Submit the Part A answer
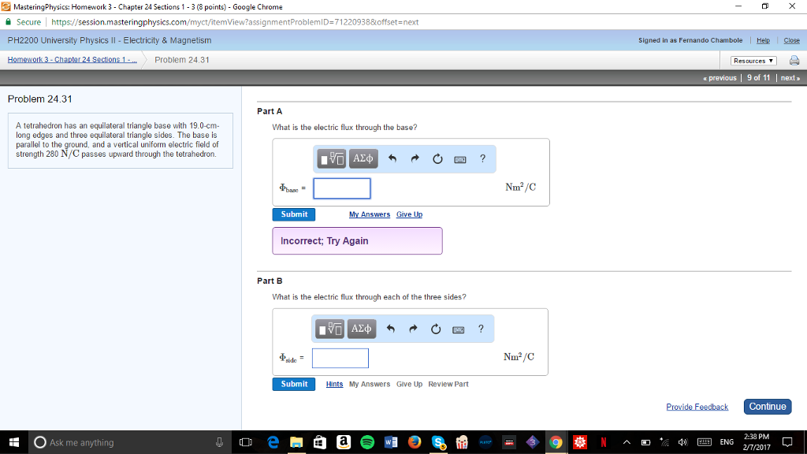Screen dimensions: 807x454 pyautogui.click(x=294, y=214)
